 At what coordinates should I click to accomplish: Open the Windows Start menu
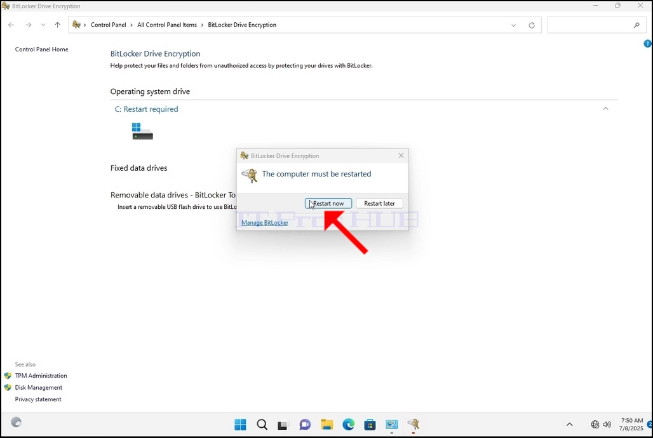[240, 425]
